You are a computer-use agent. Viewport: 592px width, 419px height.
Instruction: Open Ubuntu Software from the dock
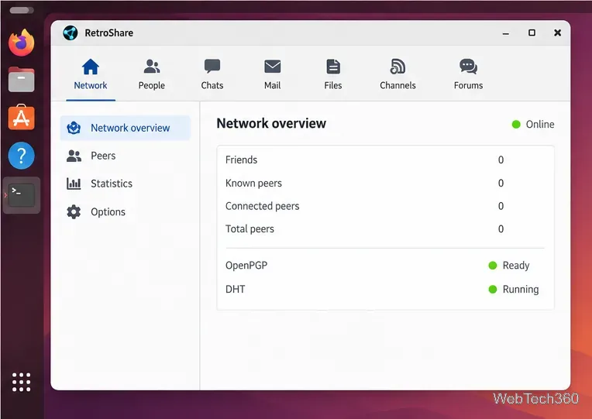(22, 118)
